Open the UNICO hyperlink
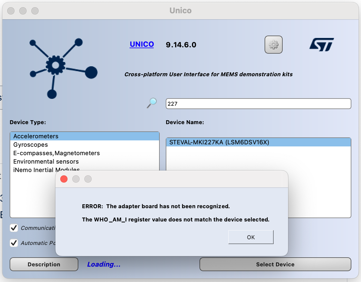This screenshot has height=282, width=361. [142, 44]
